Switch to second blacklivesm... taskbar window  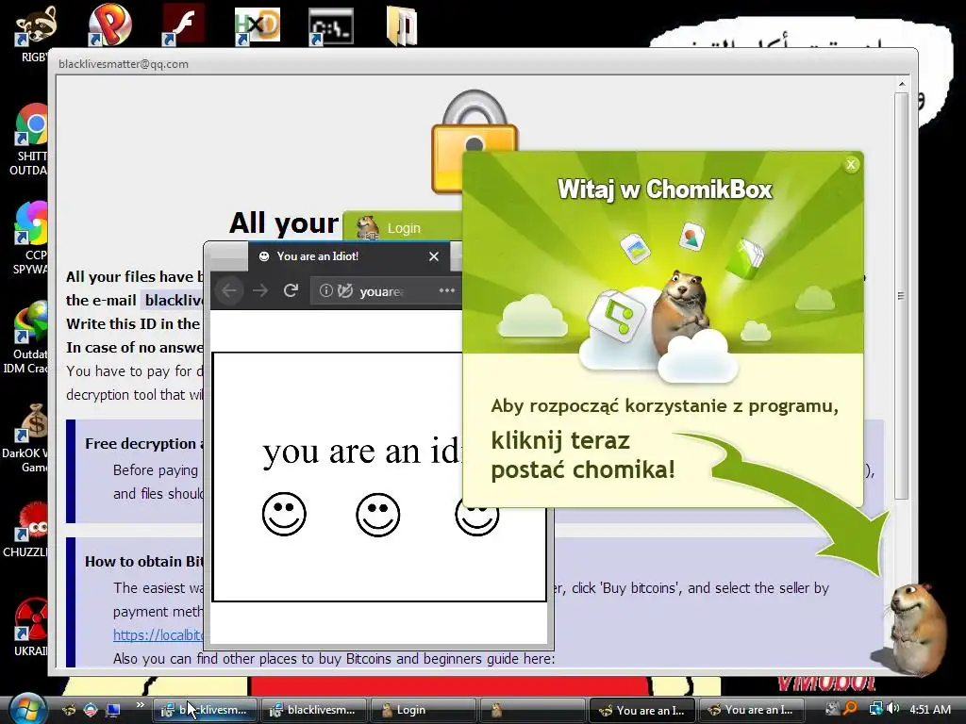313,710
